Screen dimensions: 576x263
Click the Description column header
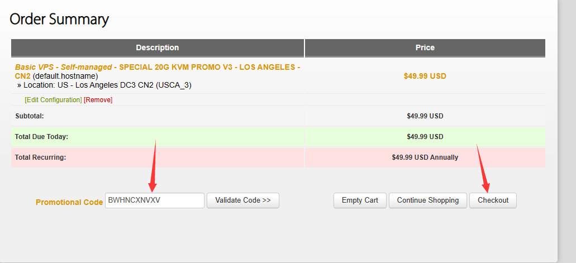(158, 48)
